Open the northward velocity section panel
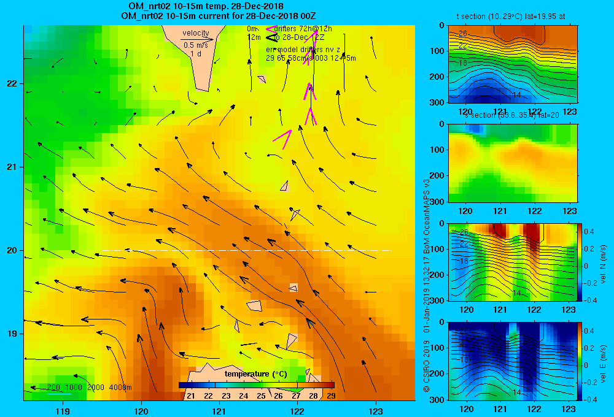 click(x=513, y=262)
